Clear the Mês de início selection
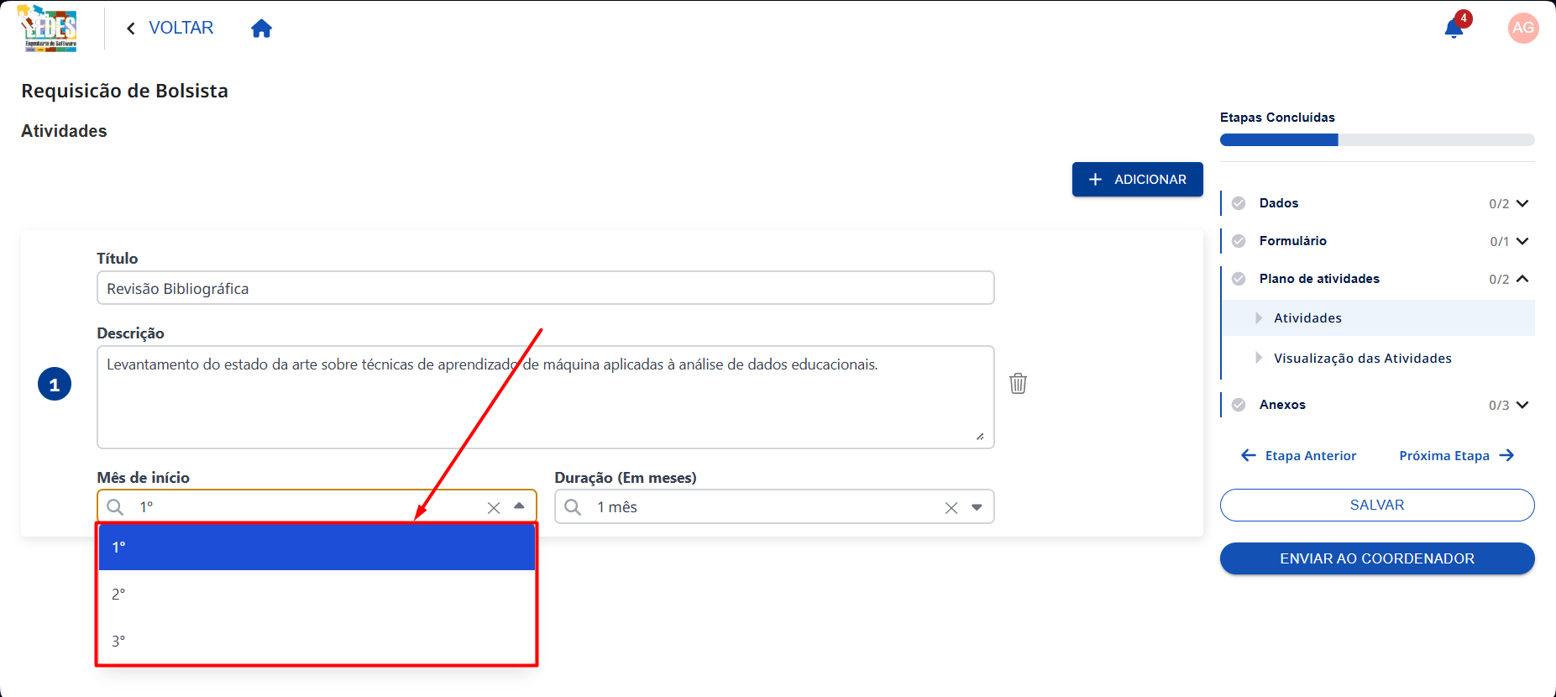1556x697 pixels. [x=494, y=507]
